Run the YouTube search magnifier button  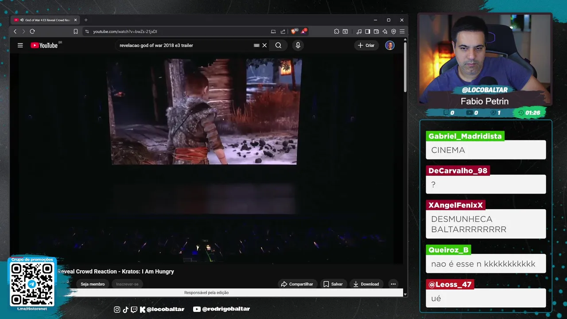(x=278, y=45)
